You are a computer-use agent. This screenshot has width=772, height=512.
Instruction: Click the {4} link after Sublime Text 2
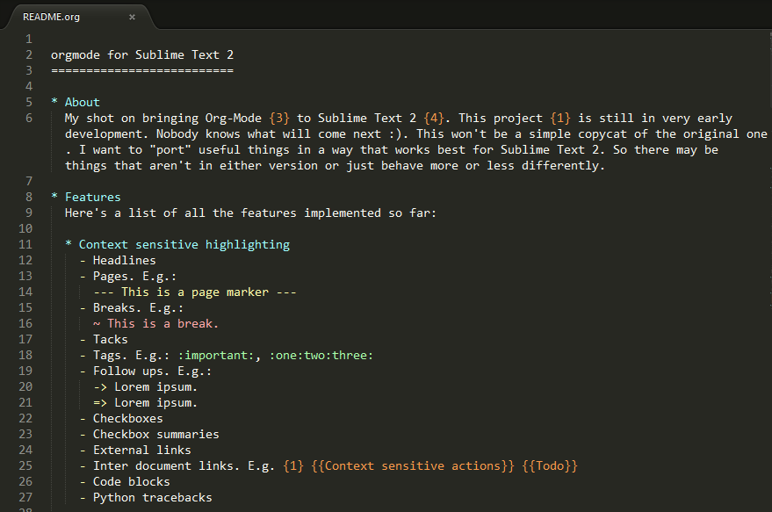[x=434, y=118]
